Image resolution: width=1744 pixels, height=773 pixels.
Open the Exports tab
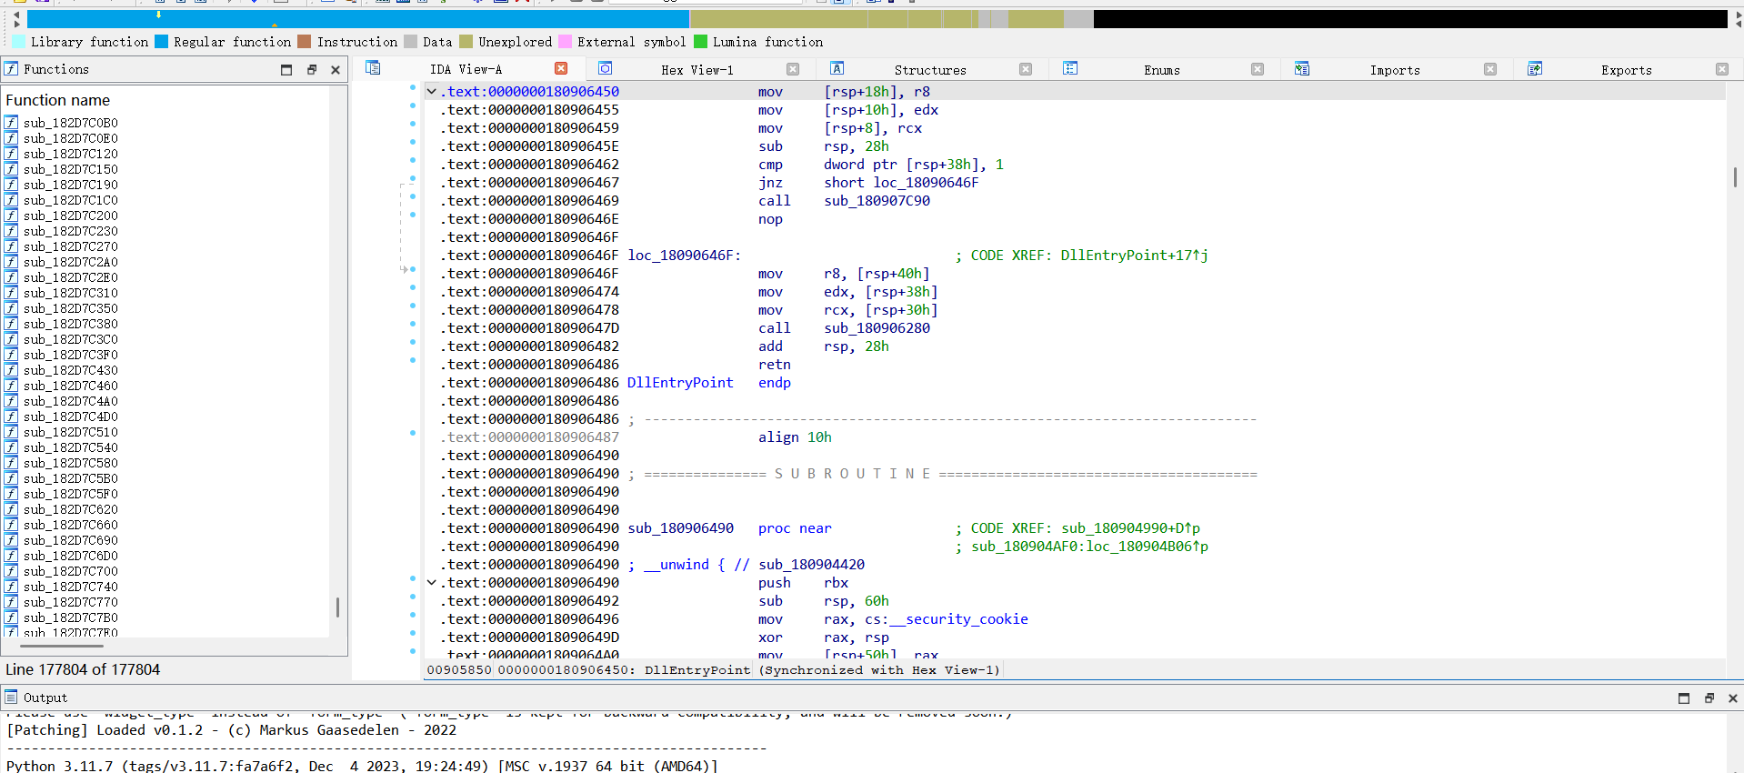[1627, 69]
